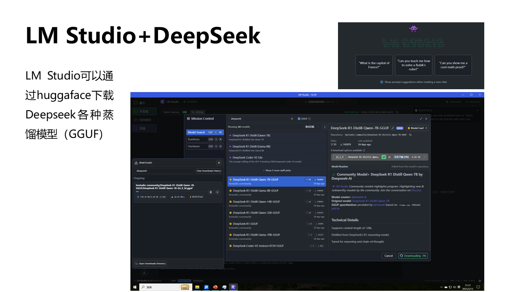Expand Mission Control dialog to full screen
The height and width of the screenshot is (292, 520).
[420, 119]
